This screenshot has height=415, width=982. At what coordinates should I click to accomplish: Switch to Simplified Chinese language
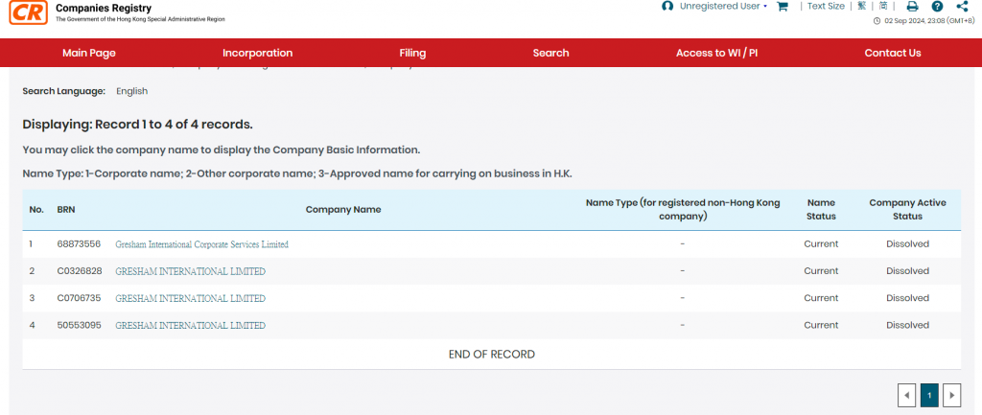pos(883,6)
